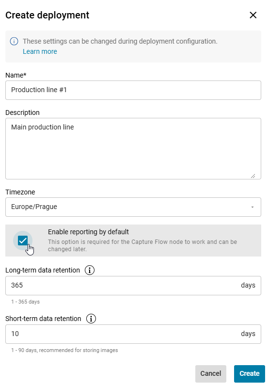Click the Long-term data retention field
The width and height of the screenshot is (268, 386).
click(x=133, y=286)
